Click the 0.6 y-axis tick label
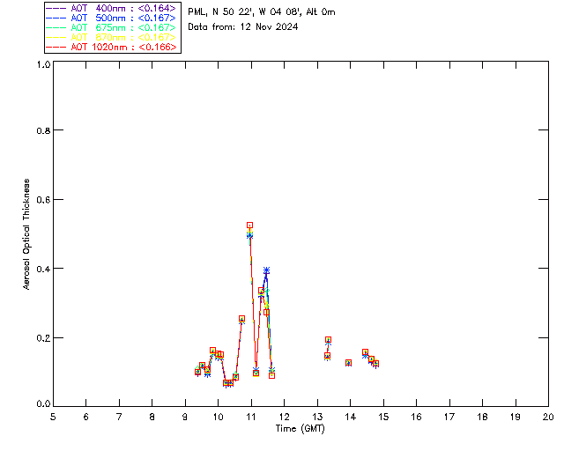The width and height of the screenshot is (564, 451). [43, 200]
